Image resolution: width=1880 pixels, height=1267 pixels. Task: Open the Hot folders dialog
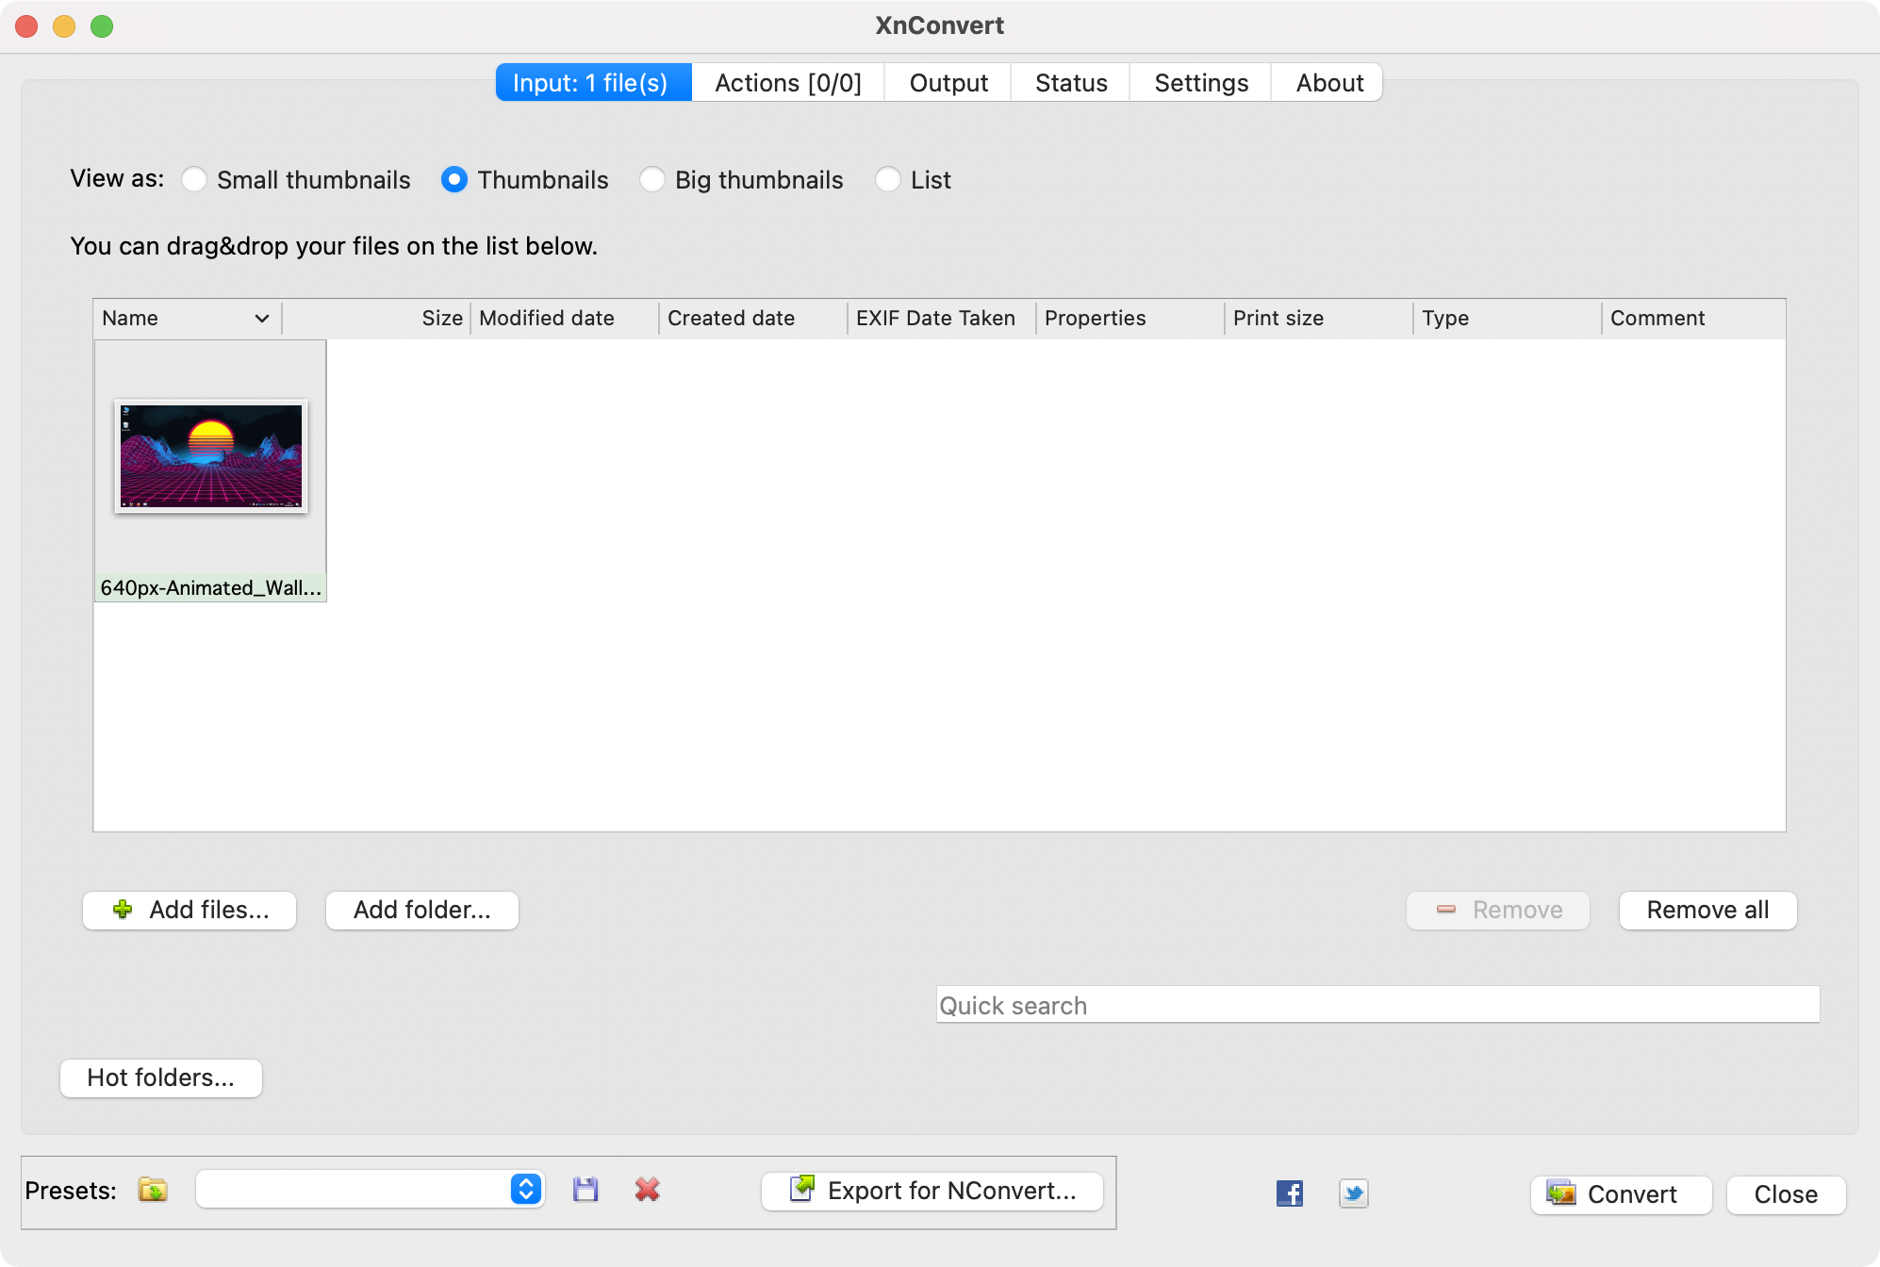pyautogui.click(x=161, y=1078)
